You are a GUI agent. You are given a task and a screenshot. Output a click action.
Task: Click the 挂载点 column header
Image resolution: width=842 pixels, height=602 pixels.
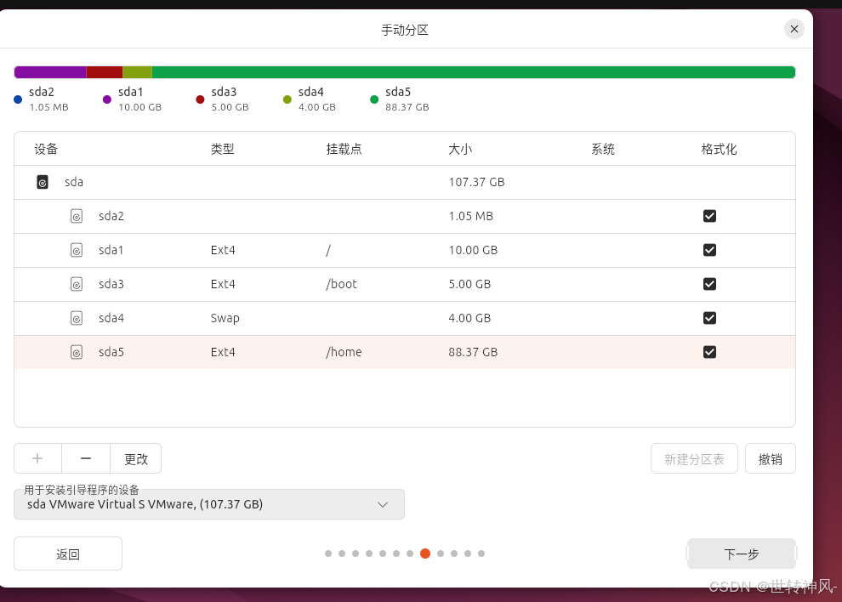tap(344, 150)
